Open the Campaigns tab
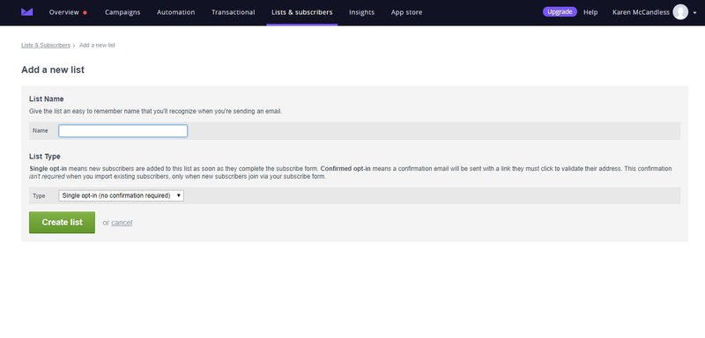705x338 pixels. (122, 12)
